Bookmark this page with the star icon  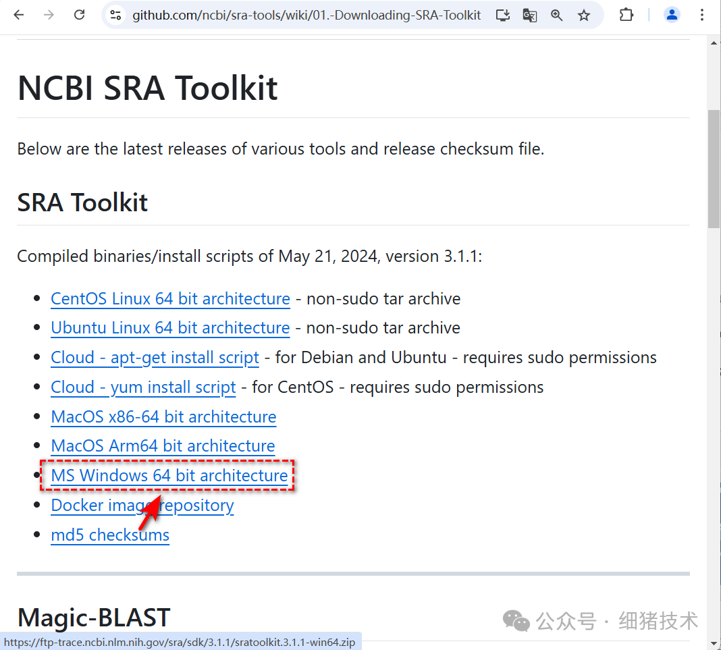pyautogui.click(x=583, y=15)
